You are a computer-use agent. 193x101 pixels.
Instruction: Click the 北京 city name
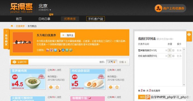43,6
